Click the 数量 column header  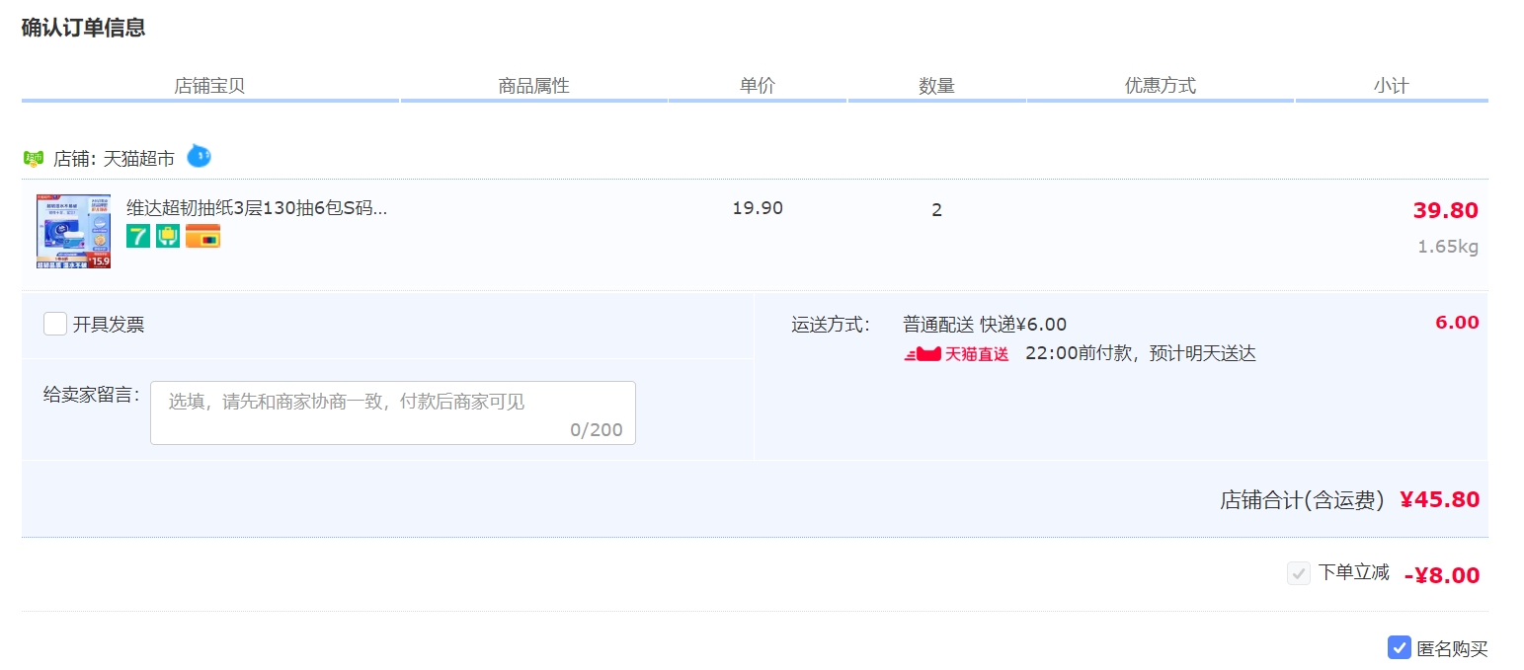(x=936, y=86)
